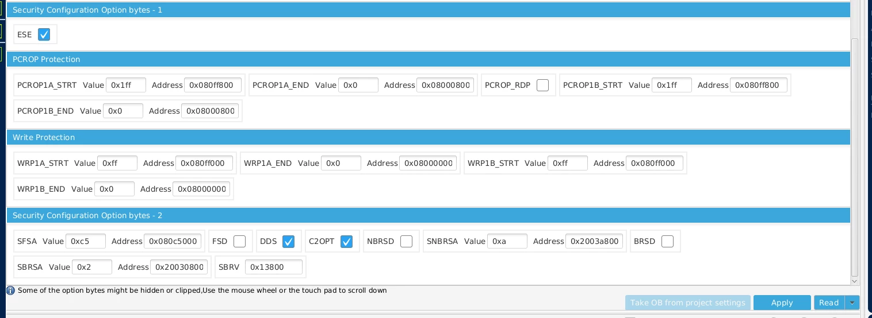Viewport: 872px width, 318px height.
Task: Click PCROP1A_STRT address field 0x080ff800
Action: (x=213, y=85)
